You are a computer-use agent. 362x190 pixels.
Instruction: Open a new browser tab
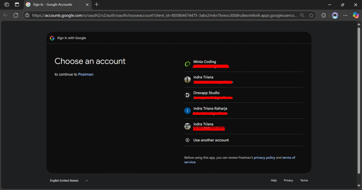point(97,5)
